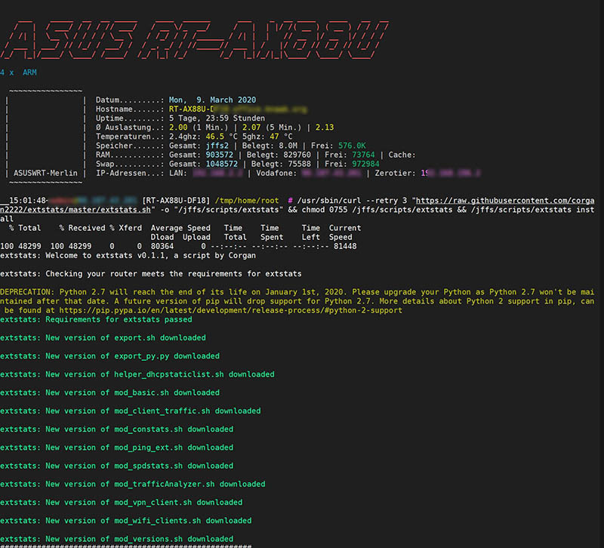Click the curl Current Speed value '81448'

point(345,247)
